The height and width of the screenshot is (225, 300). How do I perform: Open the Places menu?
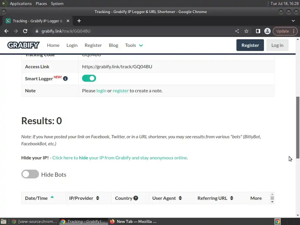tap(41, 4)
